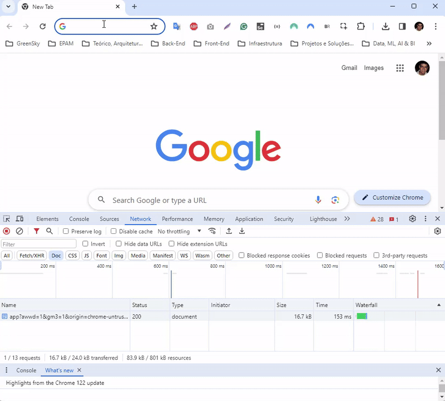The image size is (445, 401).
Task: Open the Grammarly extension icon
Action: [x=244, y=26]
